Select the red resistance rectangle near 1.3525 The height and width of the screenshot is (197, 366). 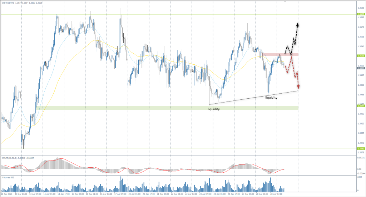click(x=280, y=54)
